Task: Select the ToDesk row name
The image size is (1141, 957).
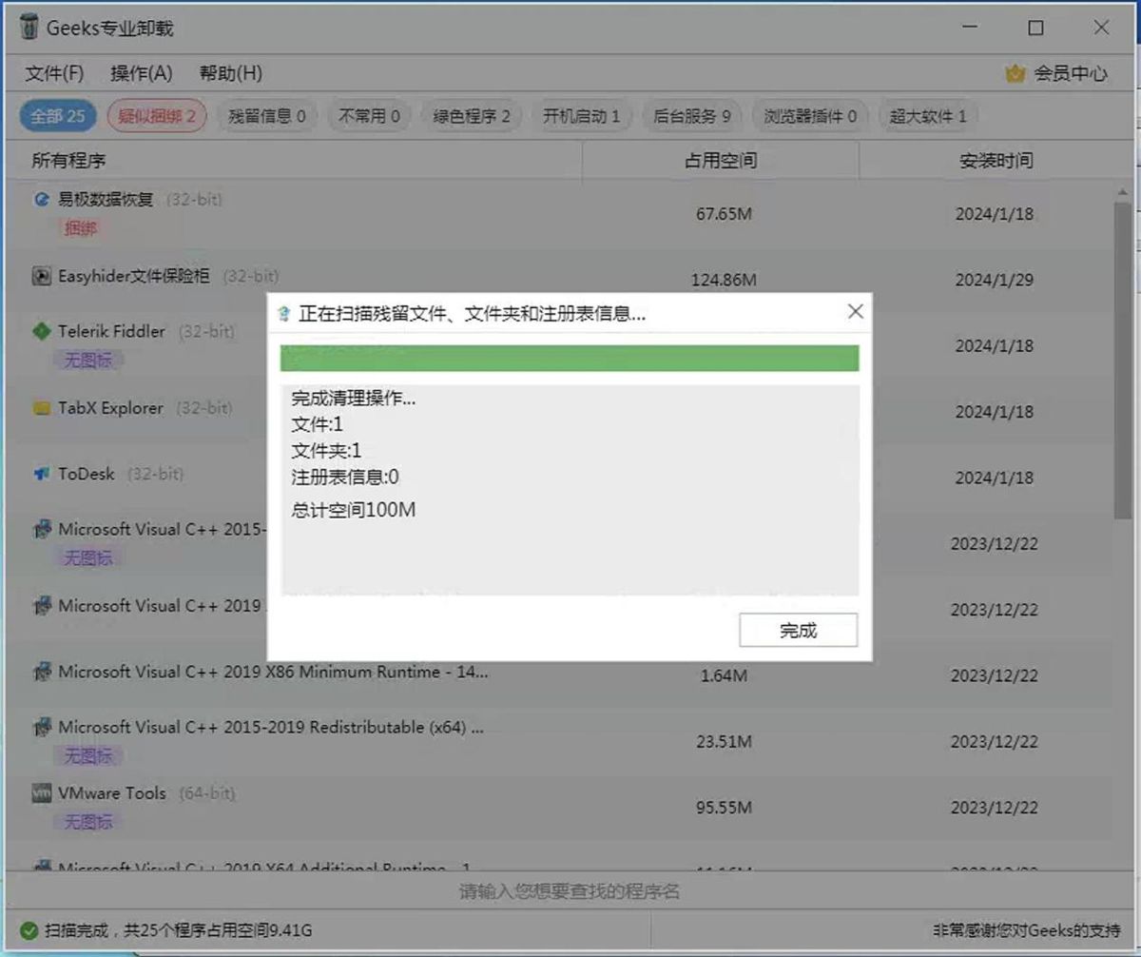Action: point(87,474)
